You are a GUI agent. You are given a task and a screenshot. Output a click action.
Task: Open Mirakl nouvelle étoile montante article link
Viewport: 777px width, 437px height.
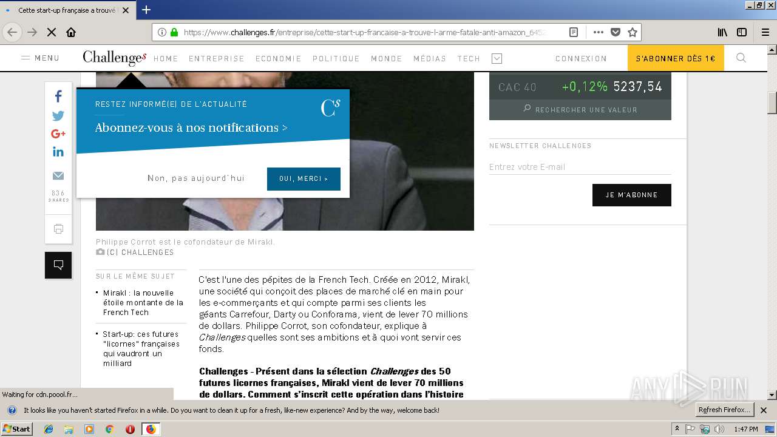point(143,302)
